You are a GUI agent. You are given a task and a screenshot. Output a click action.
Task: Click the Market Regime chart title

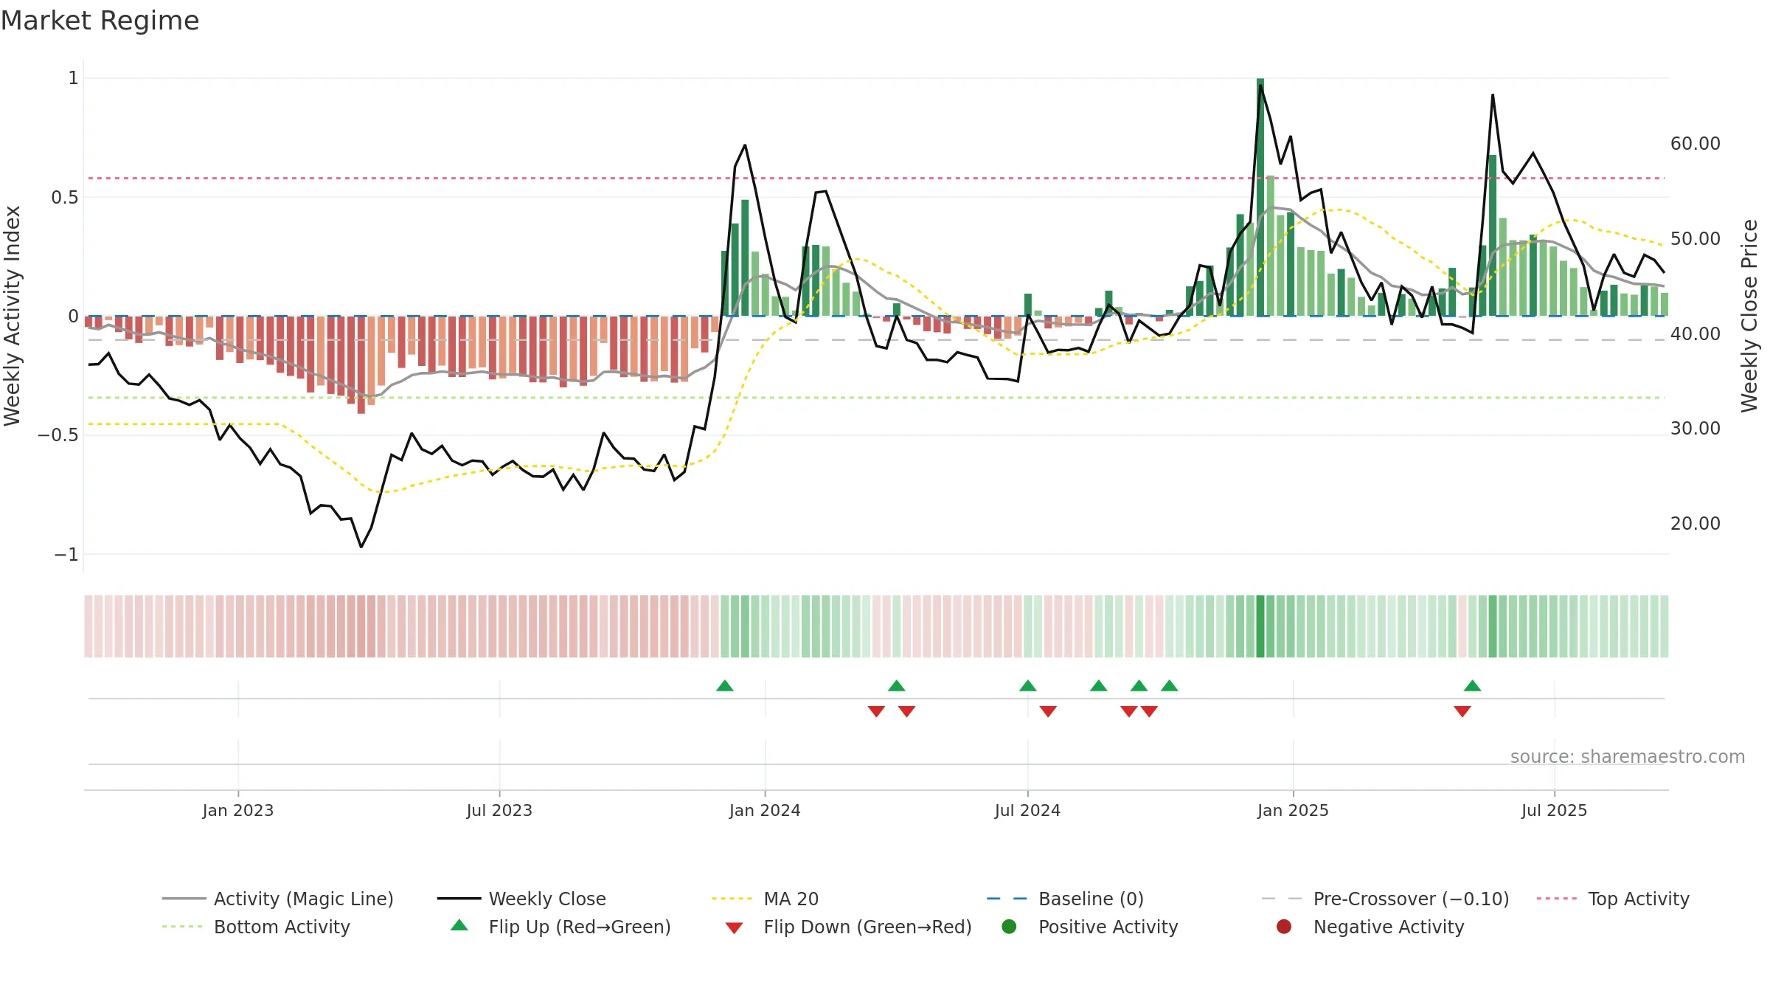point(100,21)
